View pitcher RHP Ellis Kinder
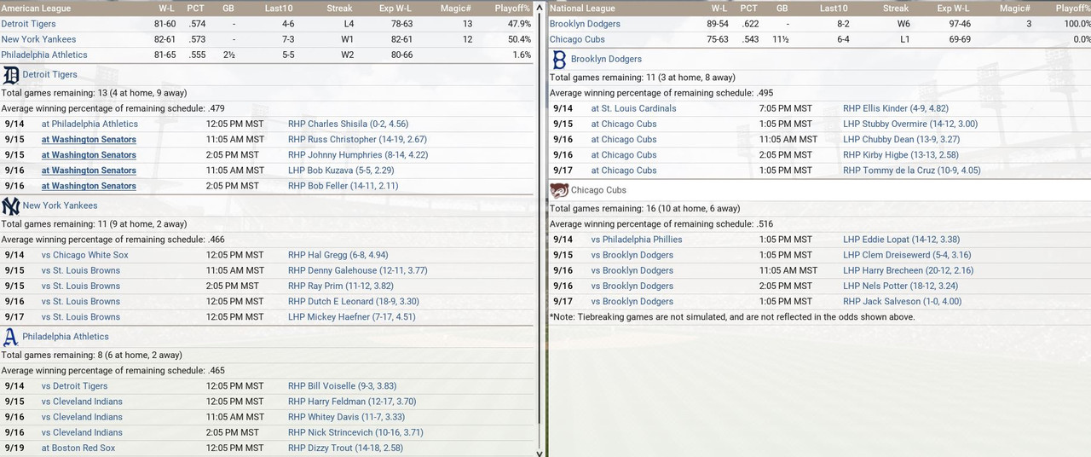 pyautogui.click(x=896, y=108)
